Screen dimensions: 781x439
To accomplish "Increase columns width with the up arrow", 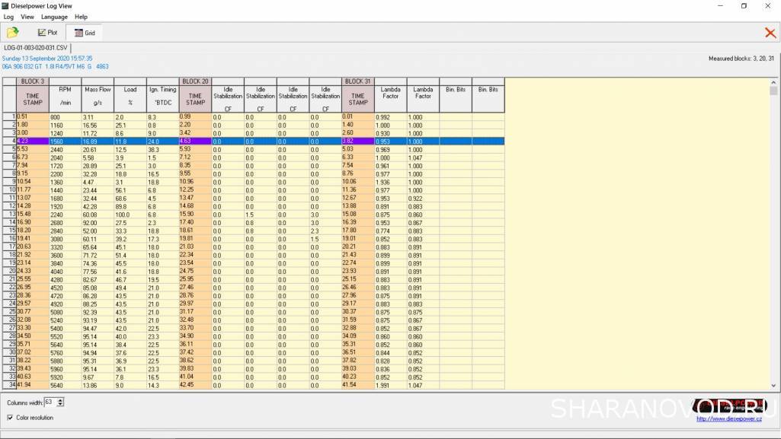I will point(61,399).
